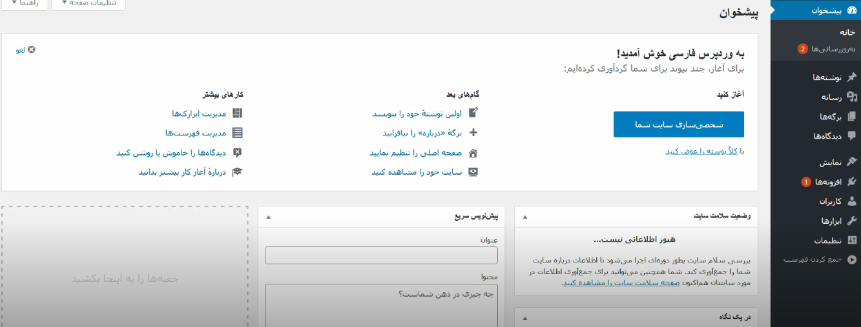
Task: Click the home icon beside صفحه اصلی را تنظیم نمایید
Action: tap(473, 153)
